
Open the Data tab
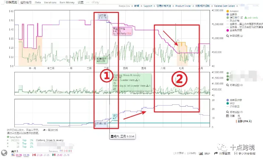pos(38,2)
